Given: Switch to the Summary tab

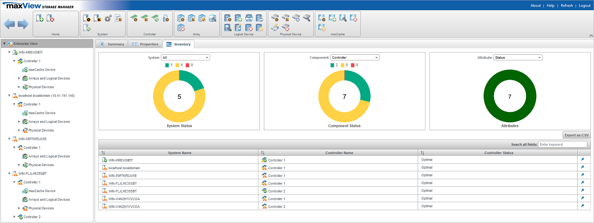Looking at the screenshot, I should pyautogui.click(x=111, y=44).
